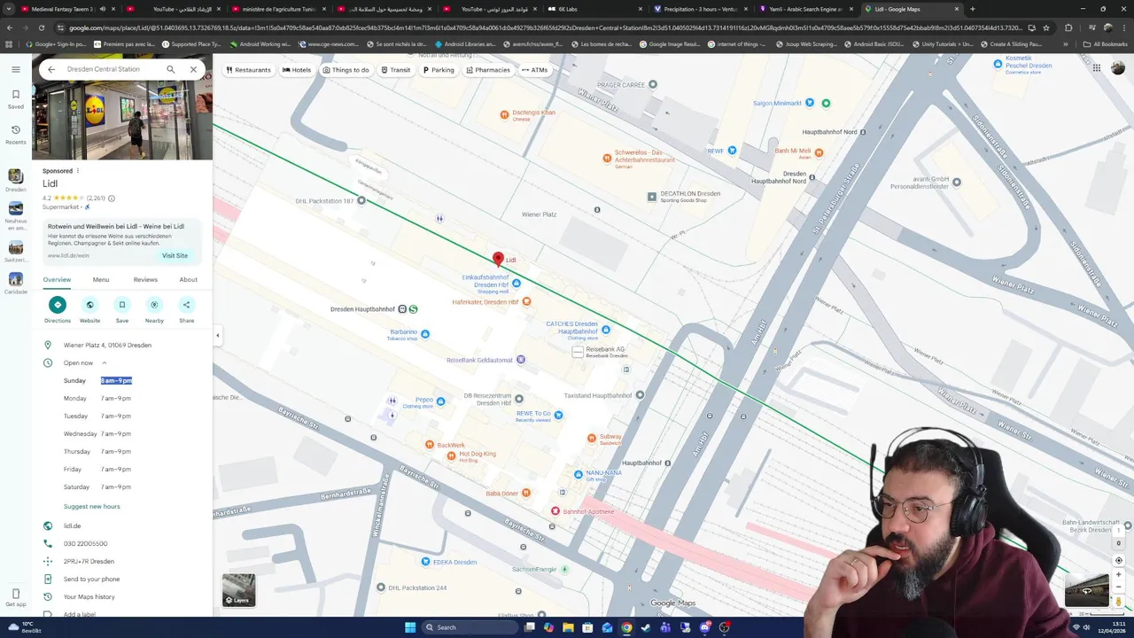Switch to the Menu tab
The image size is (1134, 638).
coord(101,279)
